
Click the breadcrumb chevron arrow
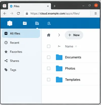[x=59, y=35]
